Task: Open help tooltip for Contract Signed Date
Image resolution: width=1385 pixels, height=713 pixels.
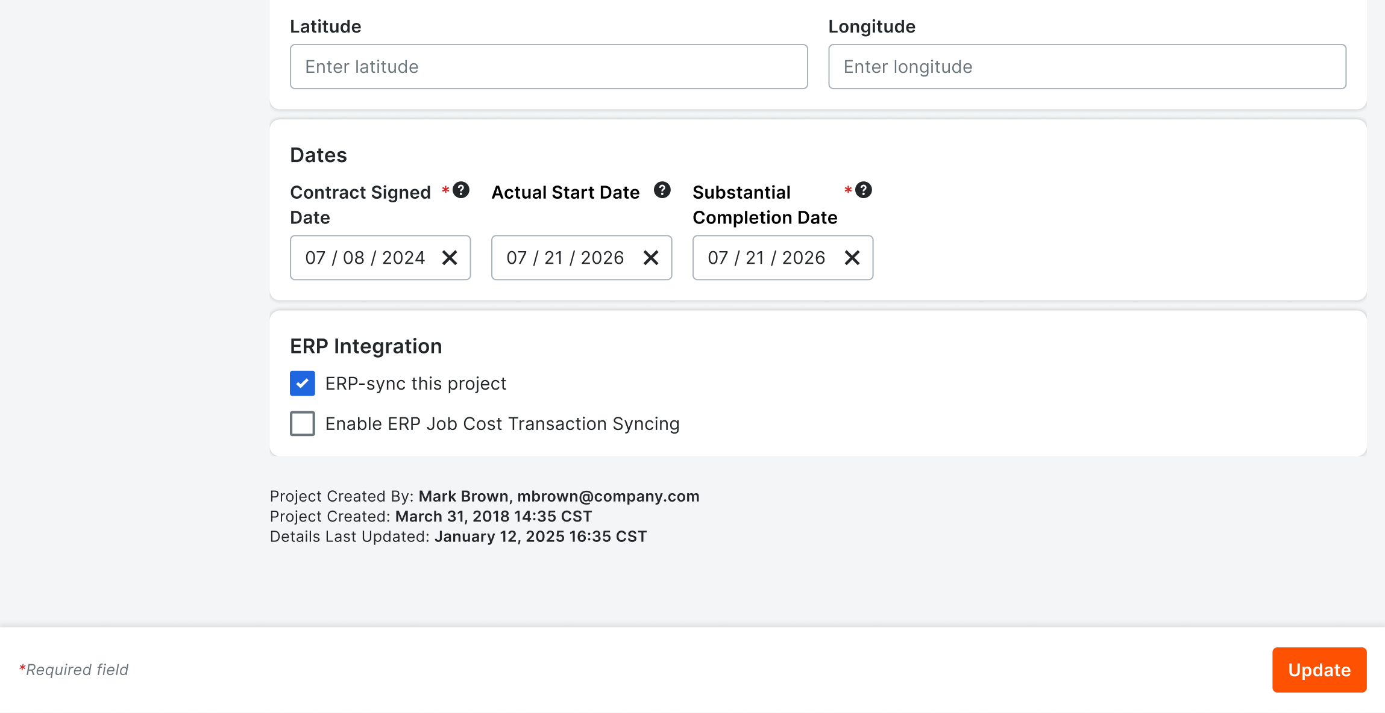Action: pos(461,190)
